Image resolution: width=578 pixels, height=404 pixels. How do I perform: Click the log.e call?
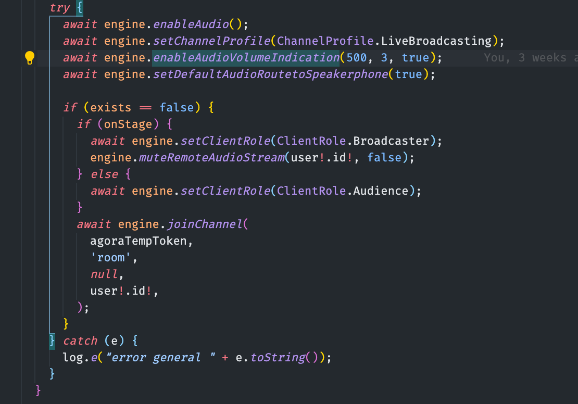click(80, 358)
